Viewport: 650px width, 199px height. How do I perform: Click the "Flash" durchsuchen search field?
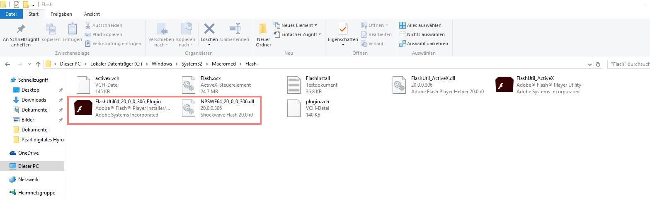coord(628,64)
